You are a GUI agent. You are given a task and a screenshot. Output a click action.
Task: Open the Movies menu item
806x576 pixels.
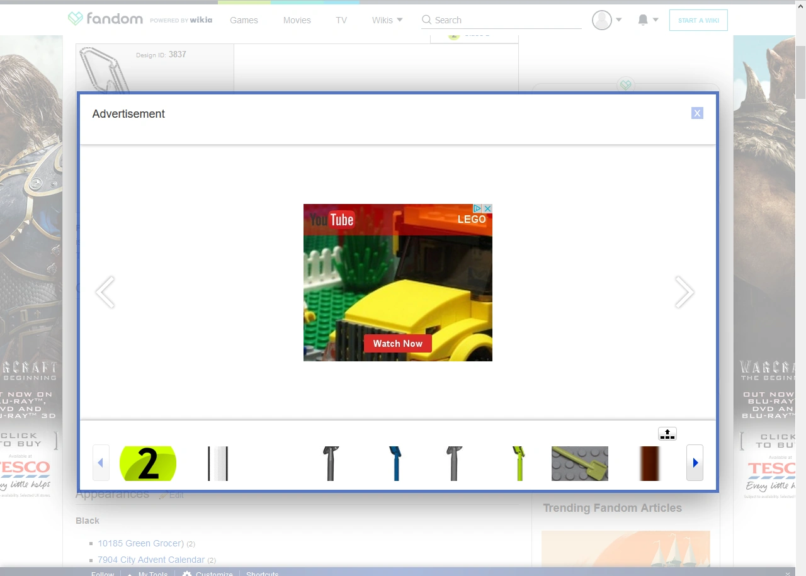(297, 20)
